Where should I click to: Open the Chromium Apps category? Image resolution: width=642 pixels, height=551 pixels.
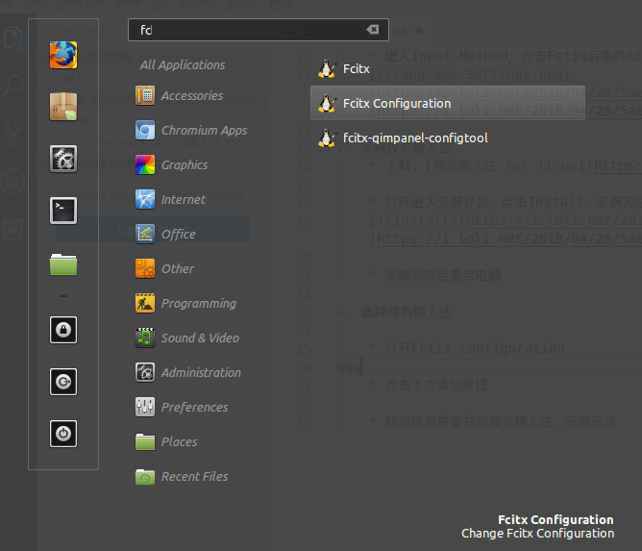pos(191,130)
